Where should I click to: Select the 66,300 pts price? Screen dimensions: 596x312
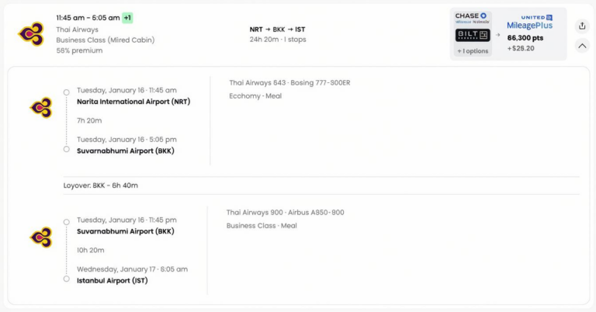tap(525, 37)
